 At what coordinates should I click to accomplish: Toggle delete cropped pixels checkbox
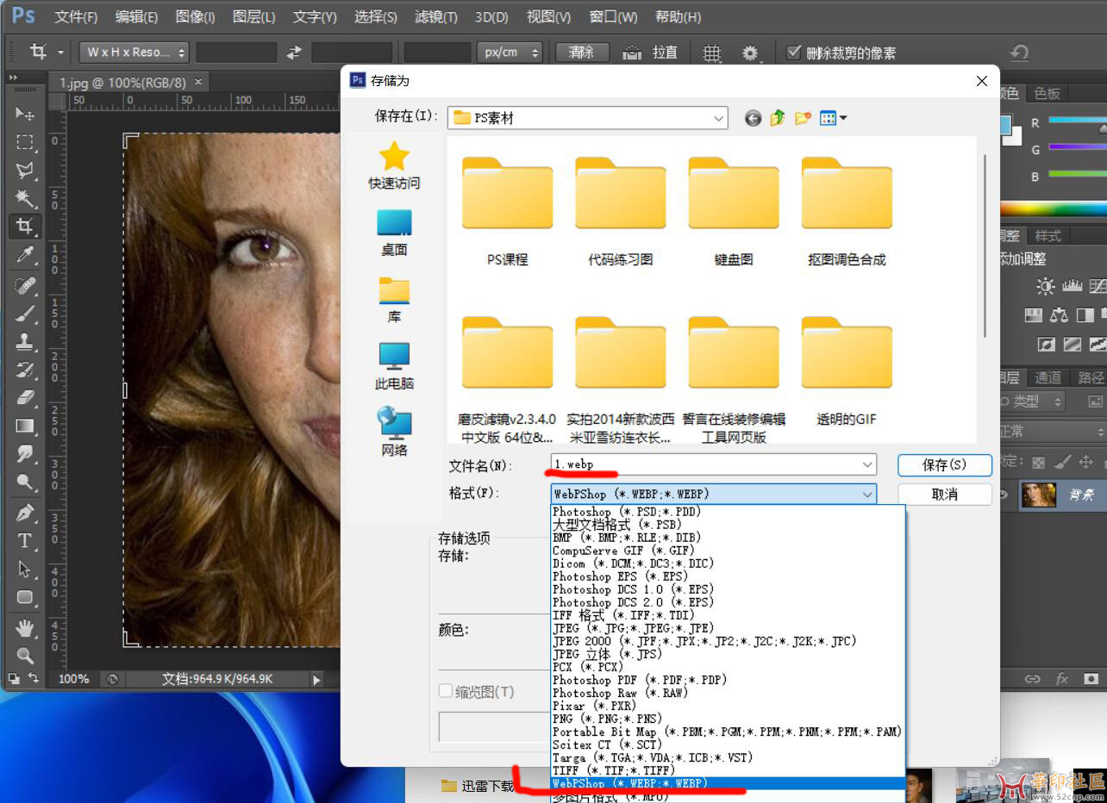[794, 53]
